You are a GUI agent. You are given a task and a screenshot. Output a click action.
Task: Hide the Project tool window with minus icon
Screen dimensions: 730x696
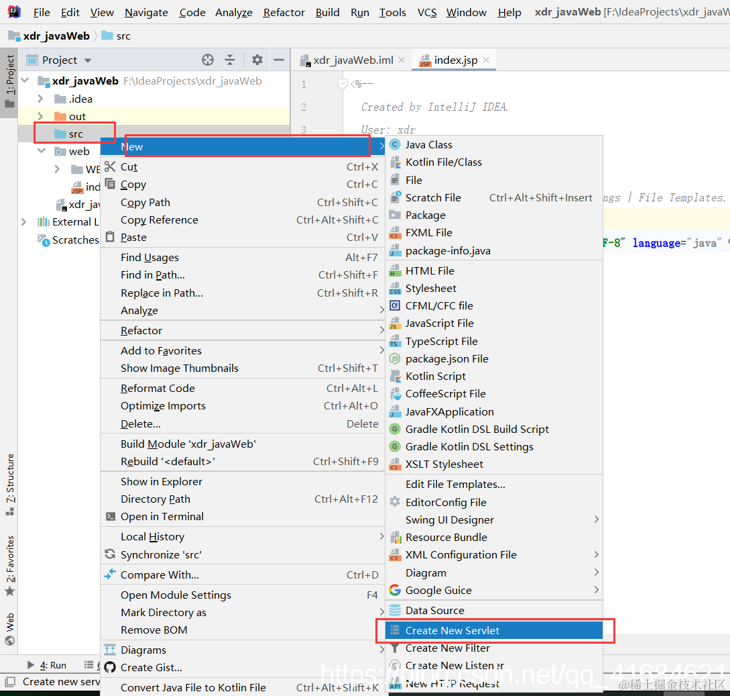(279, 60)
